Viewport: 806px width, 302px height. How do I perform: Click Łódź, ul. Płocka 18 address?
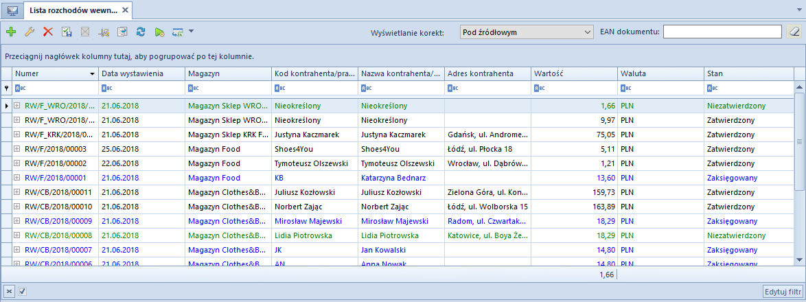(488, 149)
